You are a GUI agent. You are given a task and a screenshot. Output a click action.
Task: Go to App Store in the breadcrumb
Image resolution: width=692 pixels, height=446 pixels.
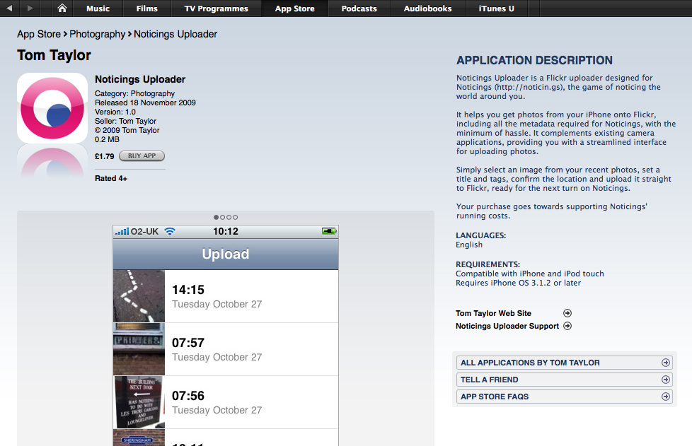tap(39, 34)
